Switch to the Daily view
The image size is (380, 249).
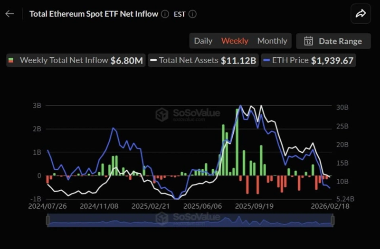(x=203, y=41)
